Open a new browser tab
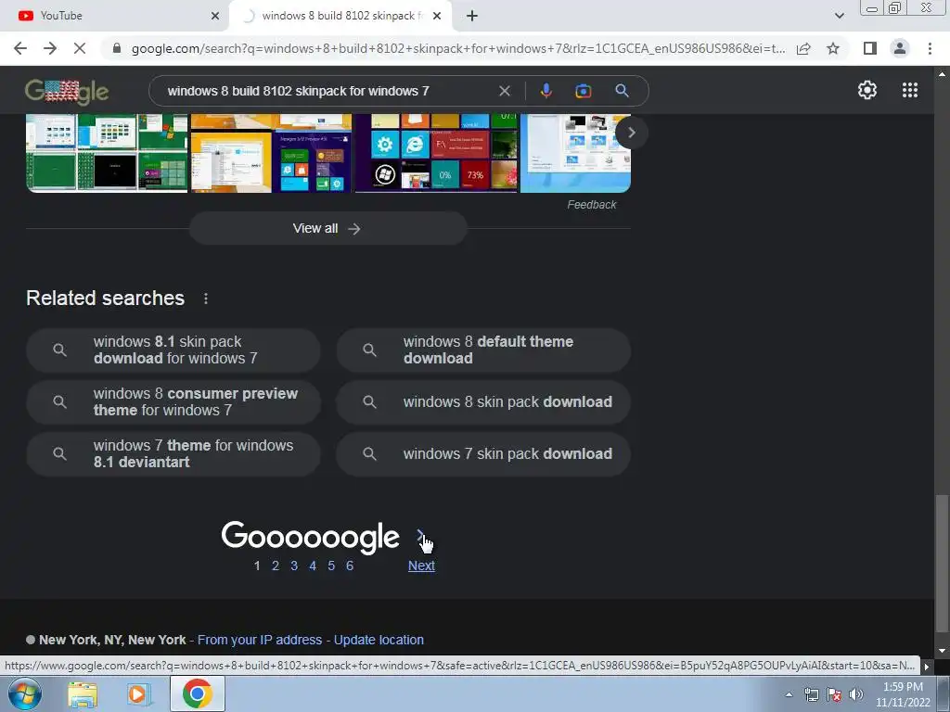This screenshot has width=950, height=712. (x=472, y=16)
